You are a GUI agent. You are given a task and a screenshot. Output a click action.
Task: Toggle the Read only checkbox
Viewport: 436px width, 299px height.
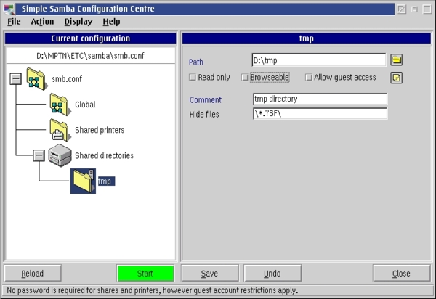pyautogui.click(x=193, y=78)
